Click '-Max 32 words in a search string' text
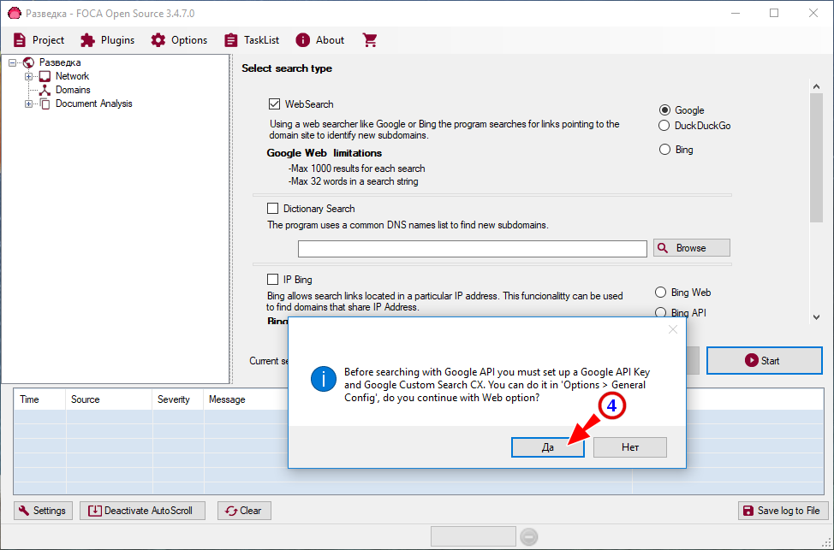 click(x=354, y=181)
